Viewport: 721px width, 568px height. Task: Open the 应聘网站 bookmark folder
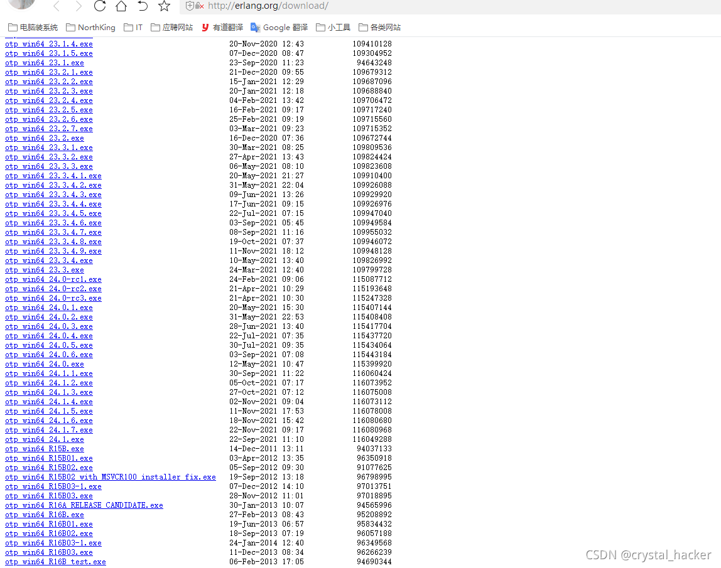tap(171, 28)
